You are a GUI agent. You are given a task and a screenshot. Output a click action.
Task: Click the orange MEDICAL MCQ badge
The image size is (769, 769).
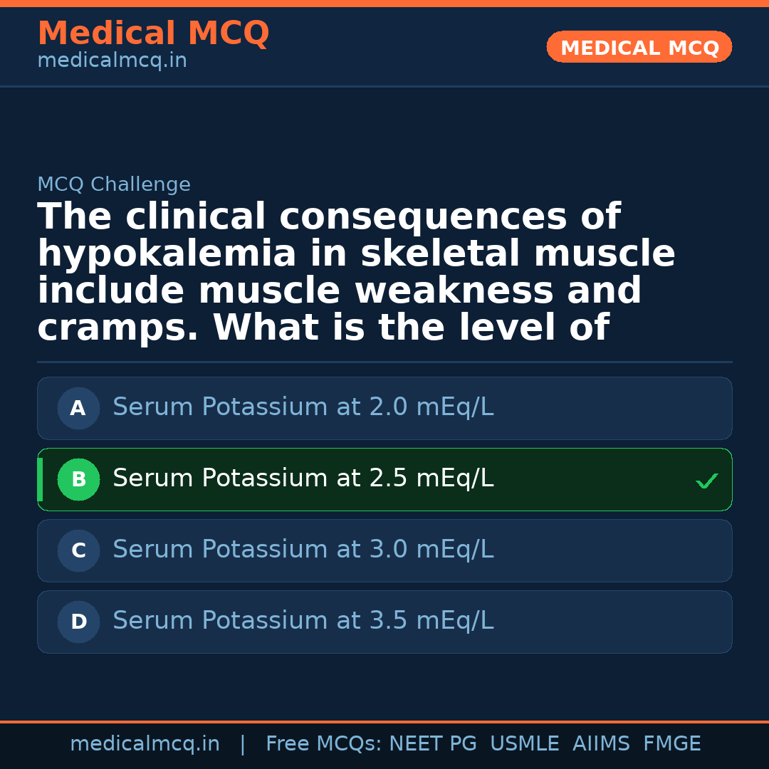click(x=639, y=47)
